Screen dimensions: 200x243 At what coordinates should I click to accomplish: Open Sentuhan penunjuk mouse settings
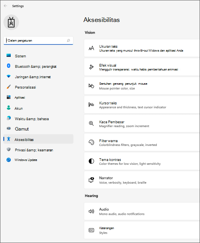pyautogui.click(x=142, y=86)
